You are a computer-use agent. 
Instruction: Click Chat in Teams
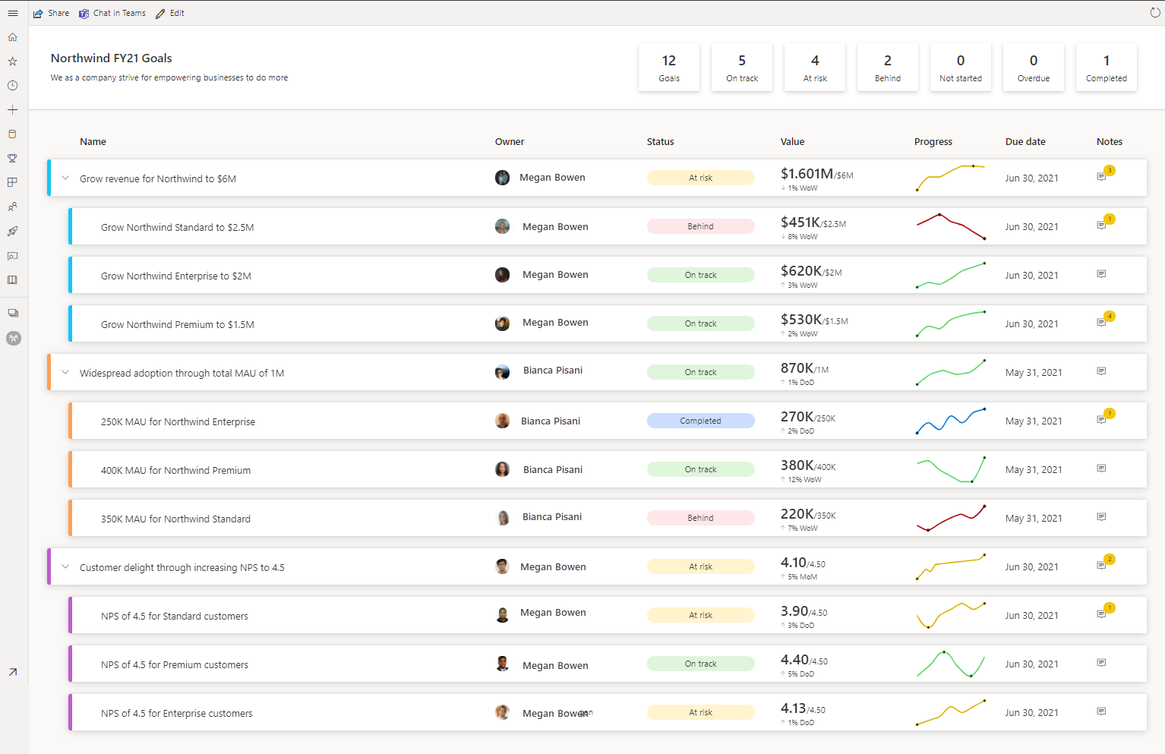point(112,13)
